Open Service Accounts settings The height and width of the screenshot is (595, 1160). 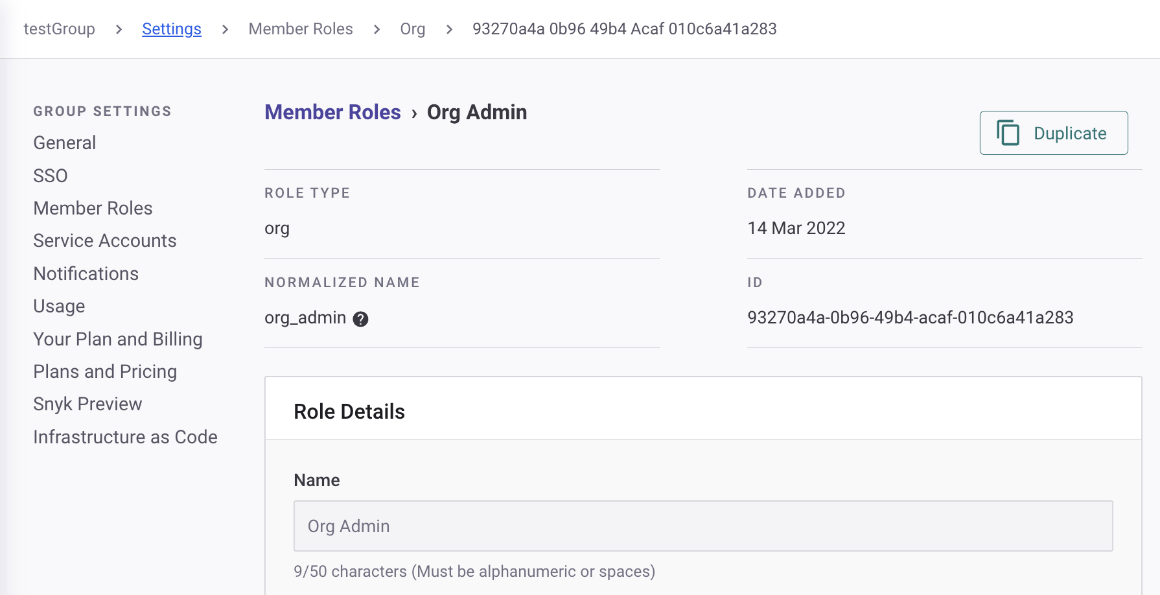[105, 240]
